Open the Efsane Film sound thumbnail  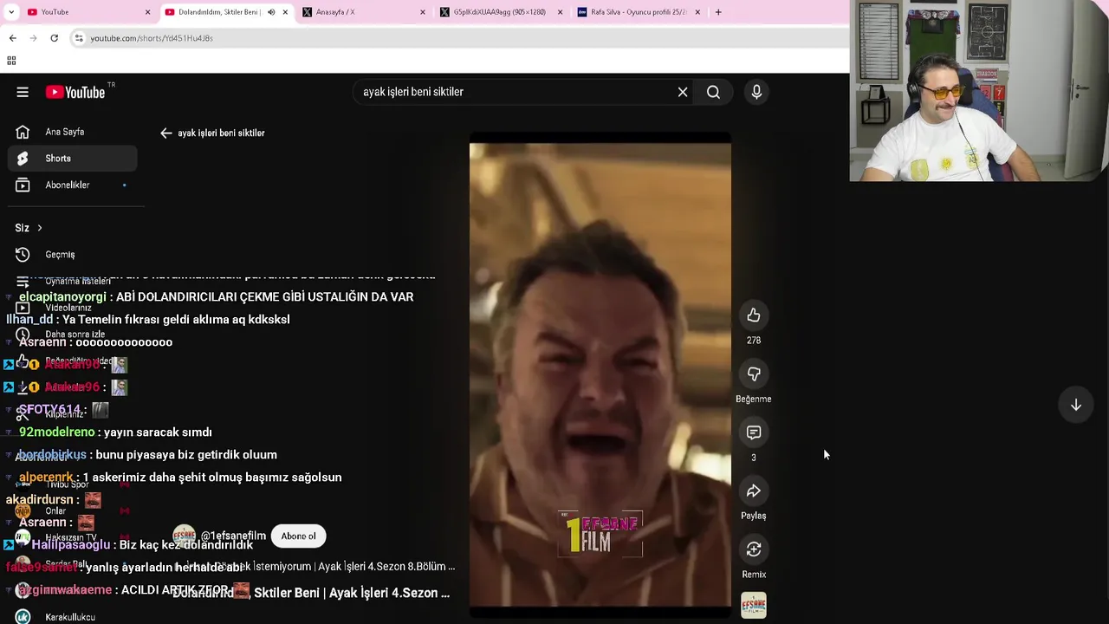pos(754,605)
